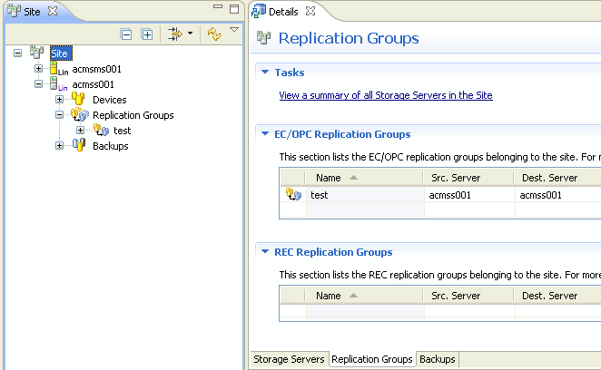This screenshot has width=601, height=370.
Task: Minimize the Site panel
Action: pyautogui.click(x=218, y=6)
